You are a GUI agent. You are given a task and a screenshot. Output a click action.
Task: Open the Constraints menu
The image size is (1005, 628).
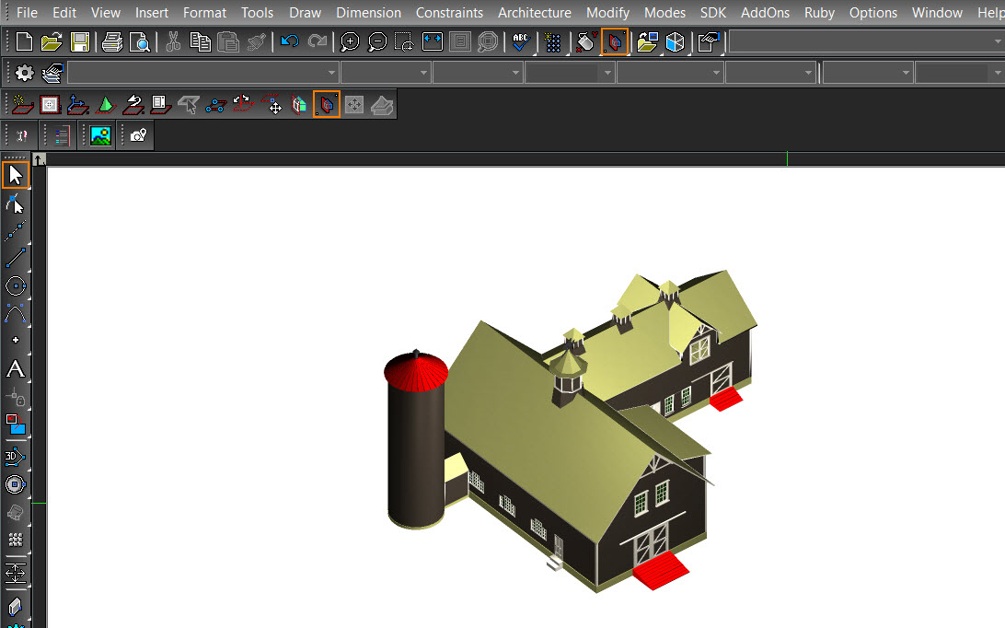[449, 13]
